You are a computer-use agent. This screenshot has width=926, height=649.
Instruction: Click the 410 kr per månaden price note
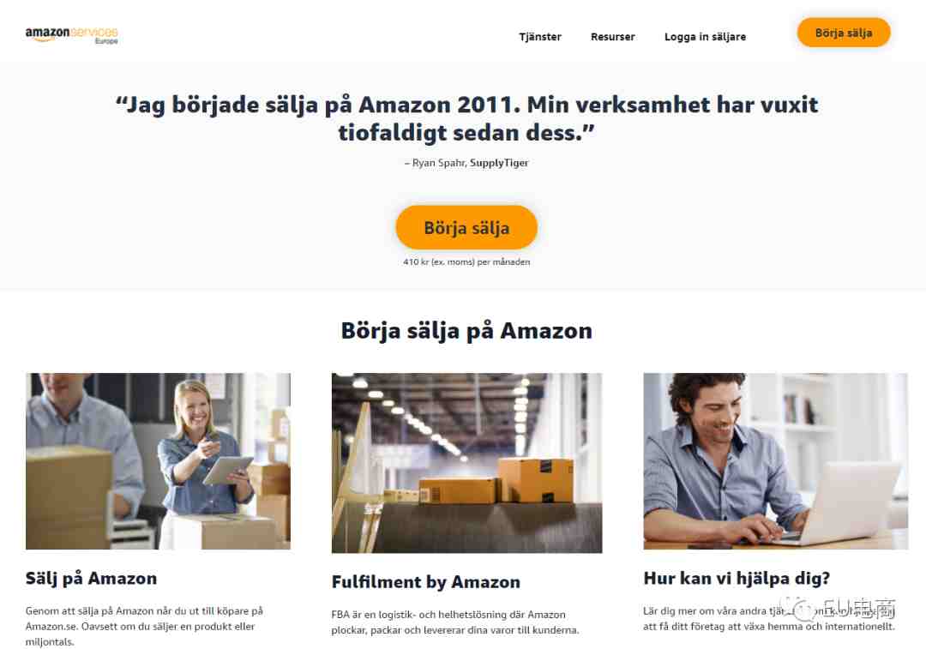466,261
